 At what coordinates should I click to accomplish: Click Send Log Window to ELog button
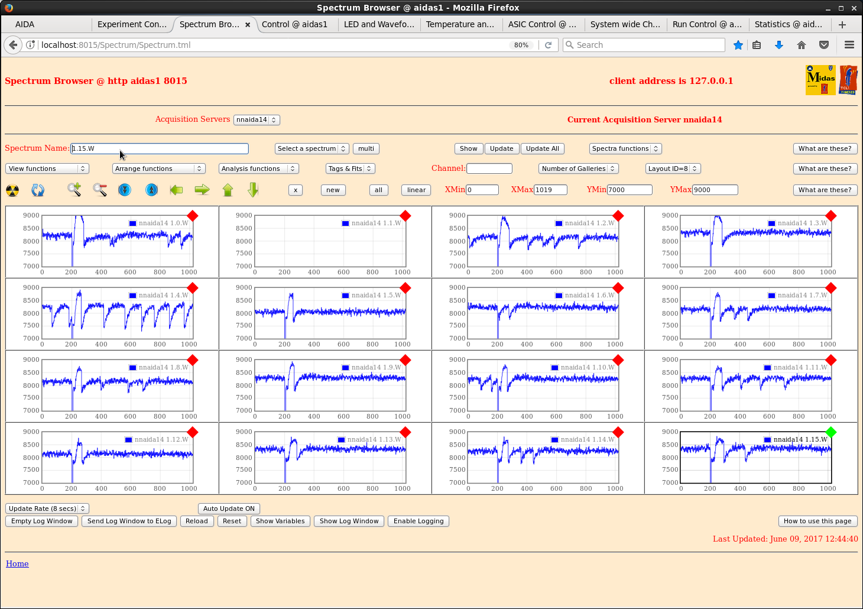pyautogui.click(x=129, y=521)
